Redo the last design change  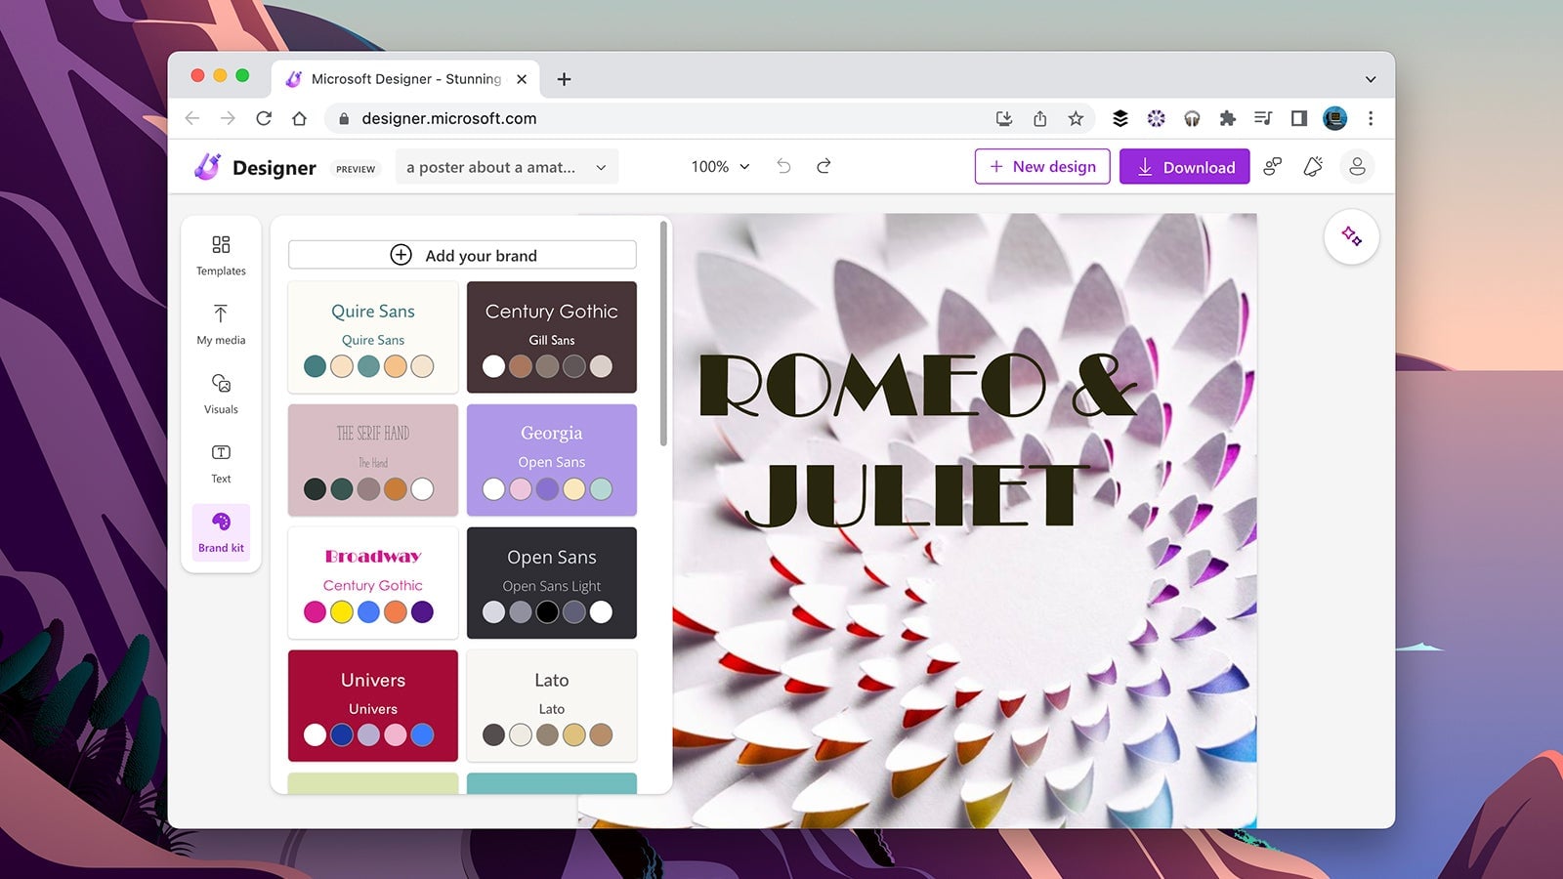click(824, 166)
